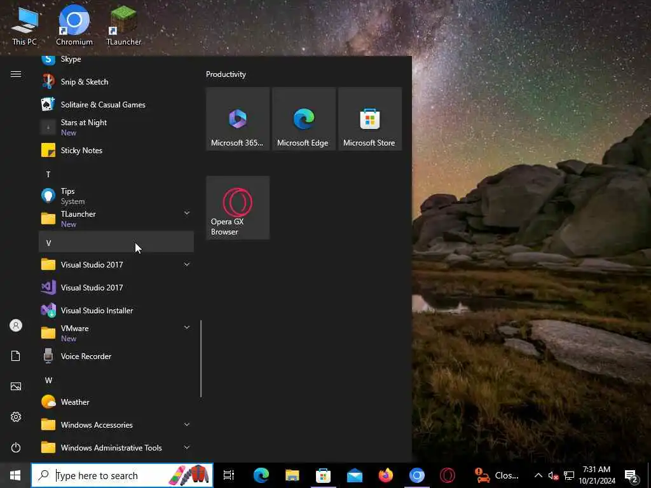Open the Microsoft 365 tile
This screenshot has height=488, width=651.
click(238, 119)
